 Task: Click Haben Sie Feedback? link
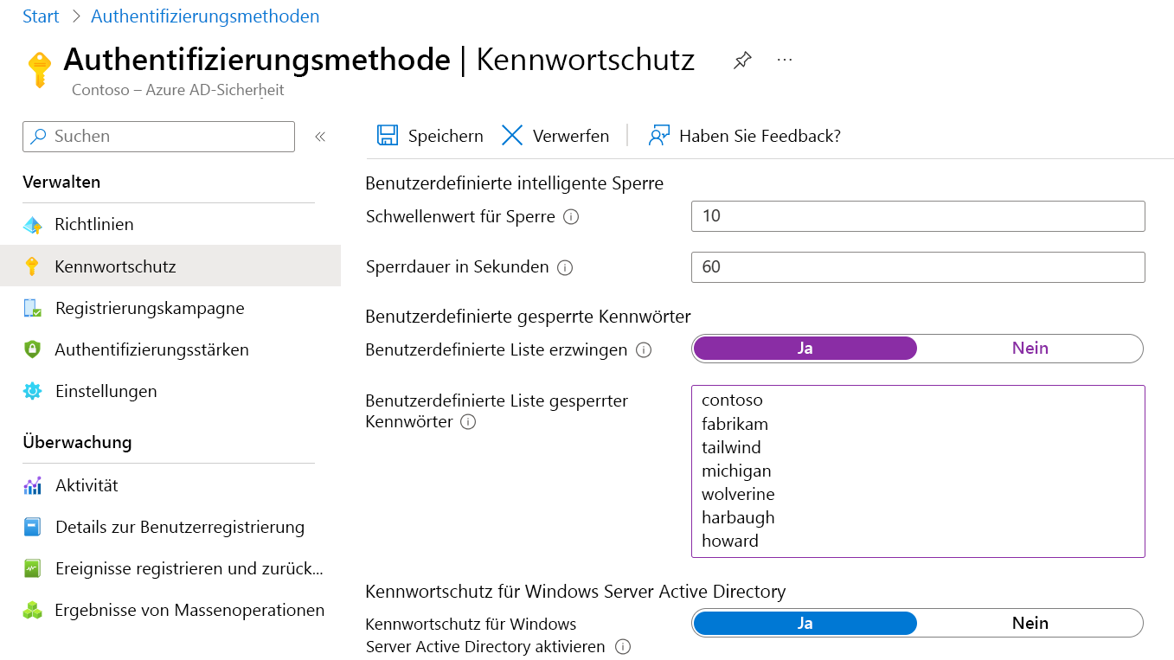[760, 136]
